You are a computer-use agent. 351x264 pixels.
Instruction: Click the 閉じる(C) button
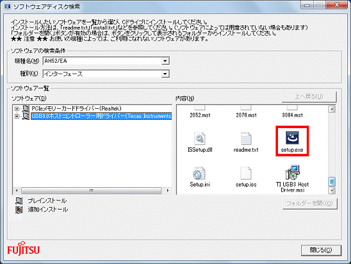321,250
